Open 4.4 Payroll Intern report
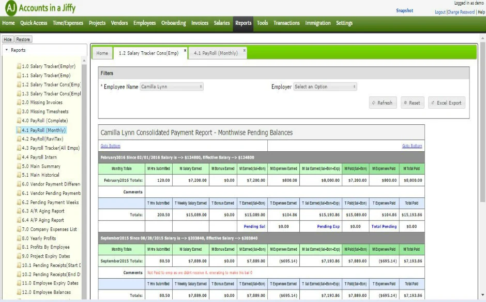Image resolution: width=486 pixels, height=302 pixels. point(39,157)
